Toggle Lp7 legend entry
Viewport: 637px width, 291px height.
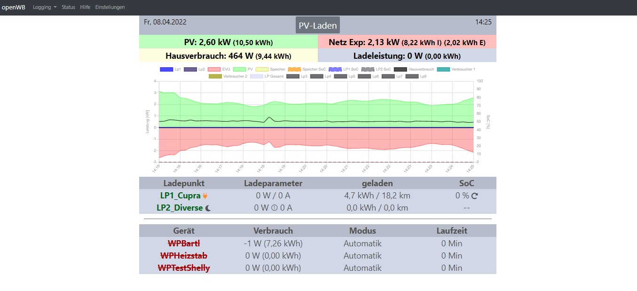click(393, 76)
